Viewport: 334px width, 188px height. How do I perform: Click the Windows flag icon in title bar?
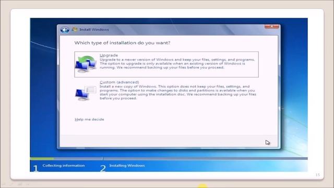click(x=75, y=29)
